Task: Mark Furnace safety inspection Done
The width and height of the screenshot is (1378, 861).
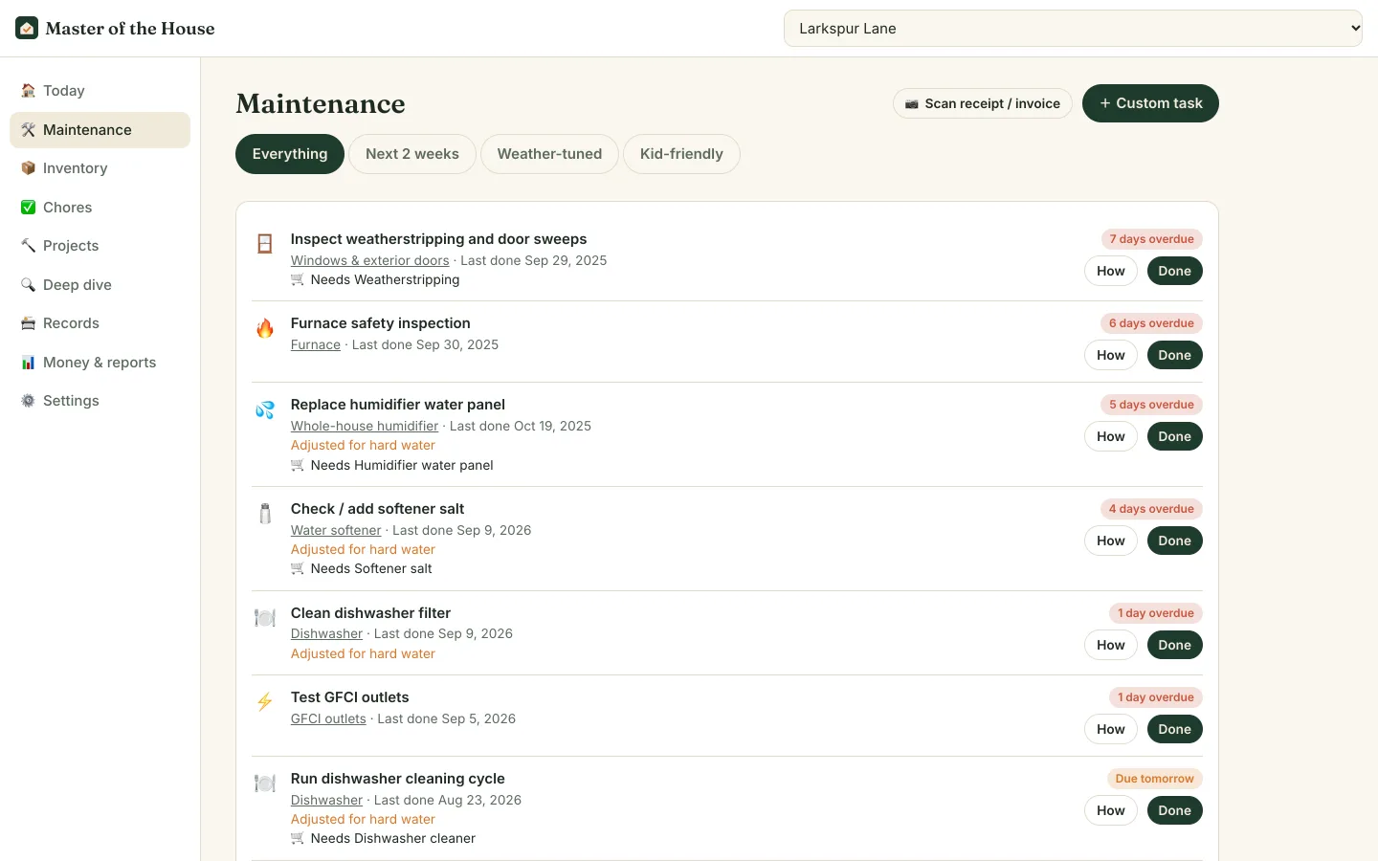Action: pyautogui.click(x=1174, y=355)
